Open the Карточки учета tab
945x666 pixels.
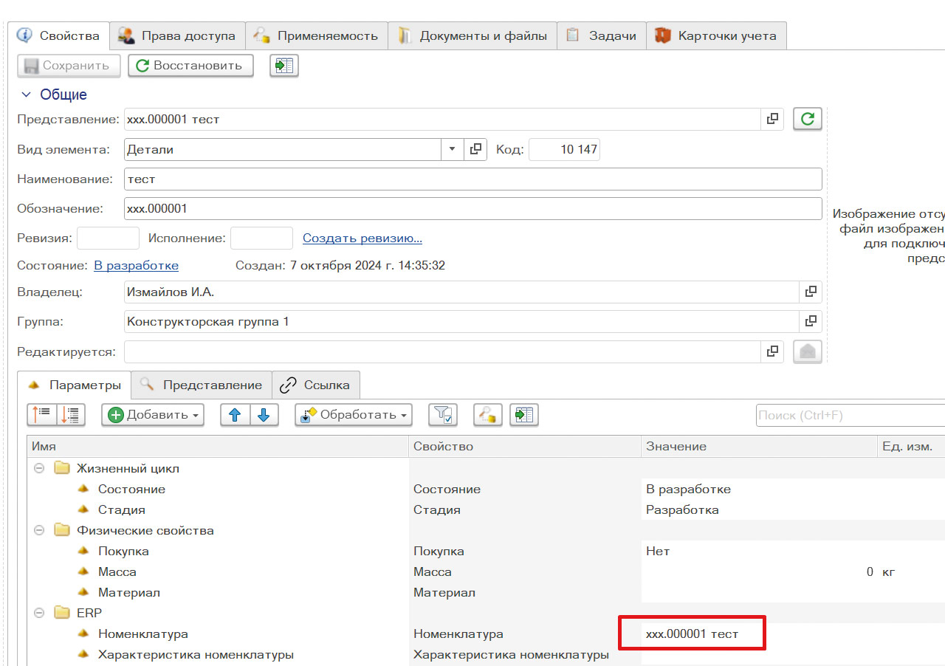tap(716, 35)
